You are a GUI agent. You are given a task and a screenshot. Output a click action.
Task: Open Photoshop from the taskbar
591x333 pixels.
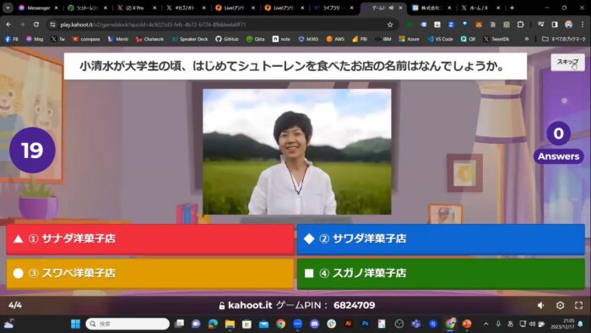pyautogui.click(x=365, y=324)
